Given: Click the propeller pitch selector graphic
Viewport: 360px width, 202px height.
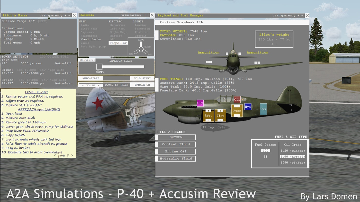Looking at the screenshot, I should tap(141, 47).
